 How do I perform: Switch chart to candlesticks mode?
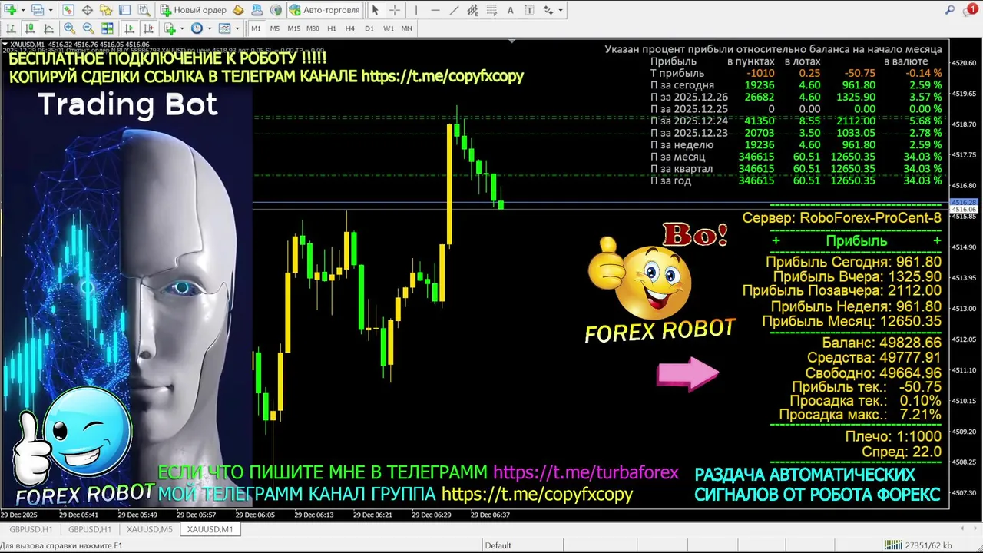click(x=30, y=28)
